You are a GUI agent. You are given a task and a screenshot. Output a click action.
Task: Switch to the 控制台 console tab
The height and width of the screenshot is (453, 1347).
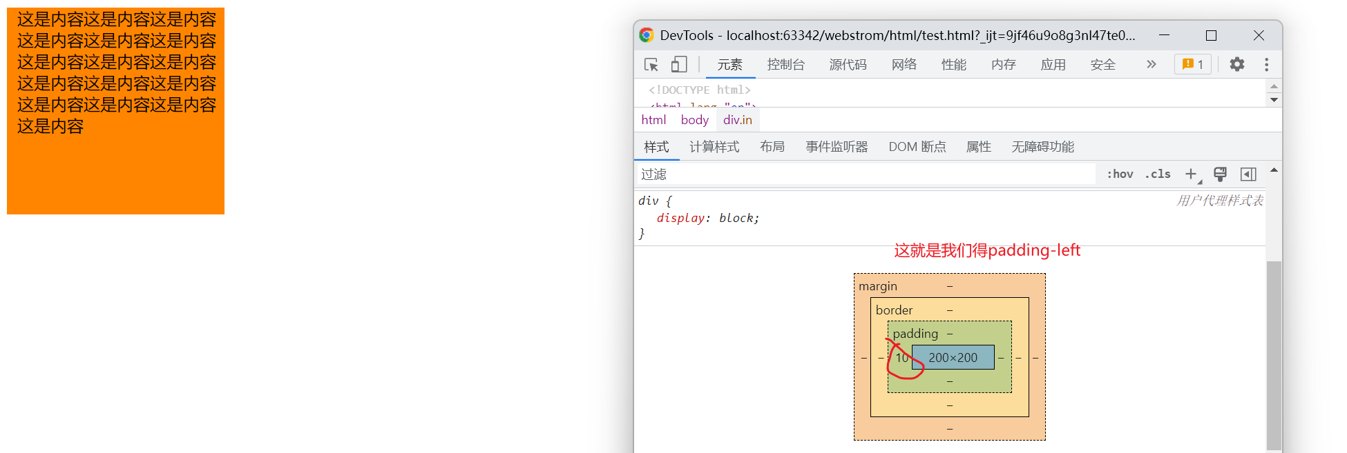pos(785,65)
